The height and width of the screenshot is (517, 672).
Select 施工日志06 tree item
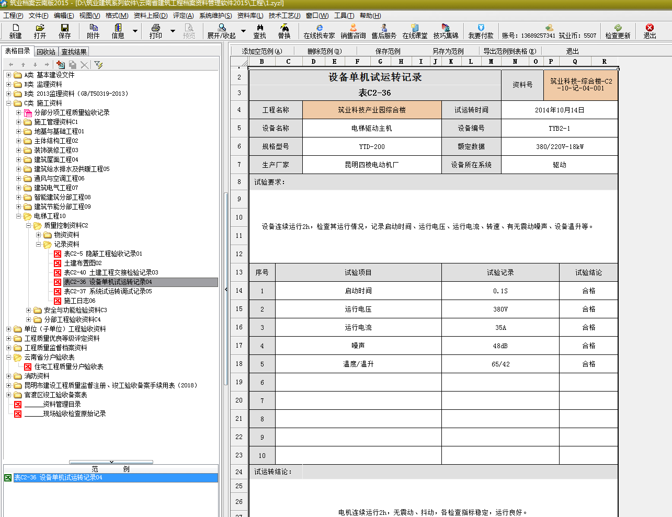pyautogui.click(x=79, y=301)
